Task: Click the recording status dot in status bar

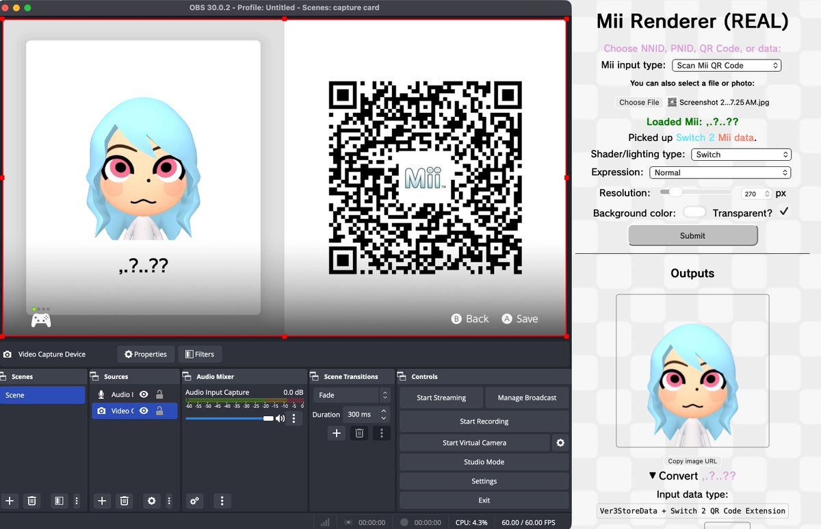Action: pyautogui.click(x=404, y=522)
